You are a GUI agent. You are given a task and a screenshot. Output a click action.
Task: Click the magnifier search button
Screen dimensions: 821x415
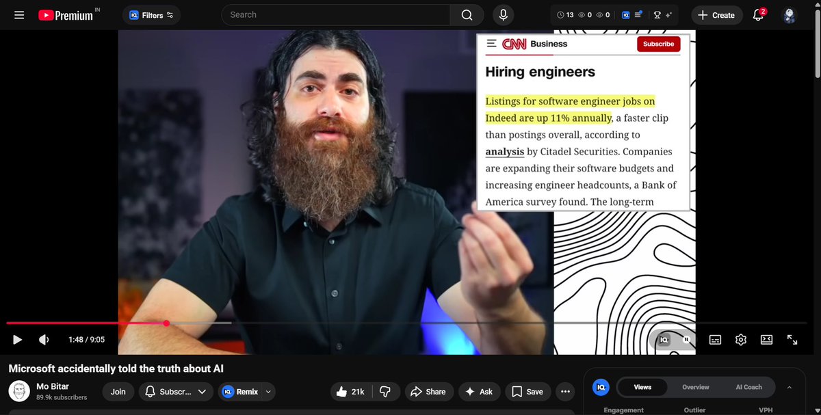(467, 15)
